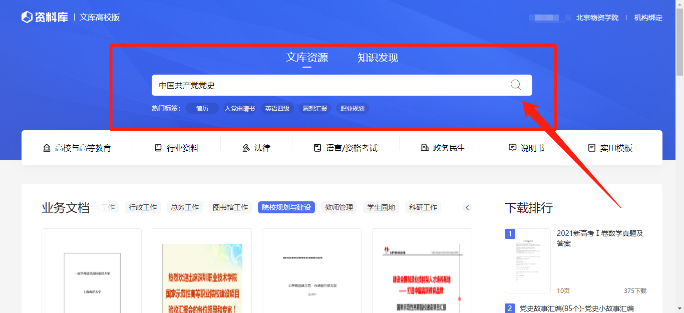Click the 资料库 logo icon
The height and width of the screenshot is (313, 684).
pyautogui.click(x=27, y=18)
